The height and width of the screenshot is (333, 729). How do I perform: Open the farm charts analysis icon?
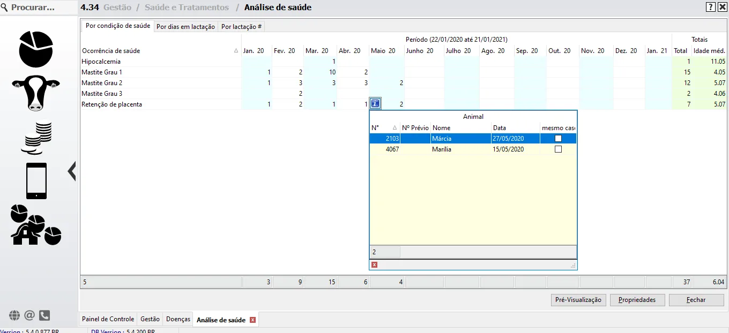pos(36,225)
